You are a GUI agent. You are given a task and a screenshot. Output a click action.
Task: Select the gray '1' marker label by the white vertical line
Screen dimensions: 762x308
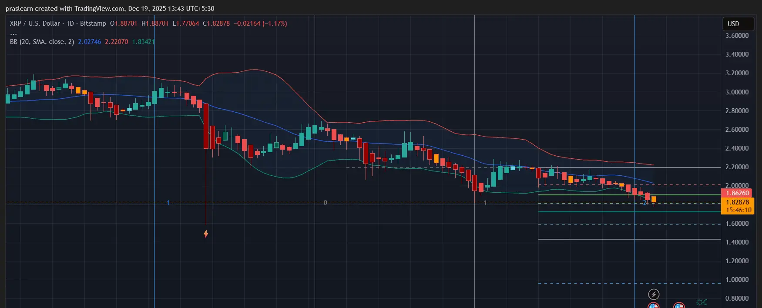pyautogui.click(x=485, y=203)
